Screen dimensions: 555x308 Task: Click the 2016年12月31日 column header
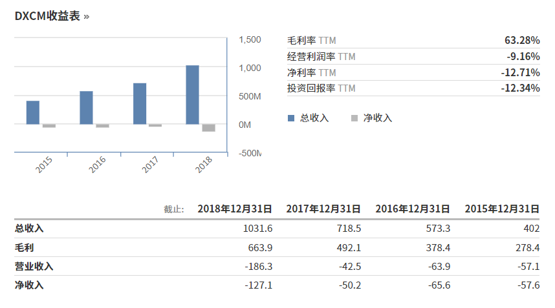point(413,209)
